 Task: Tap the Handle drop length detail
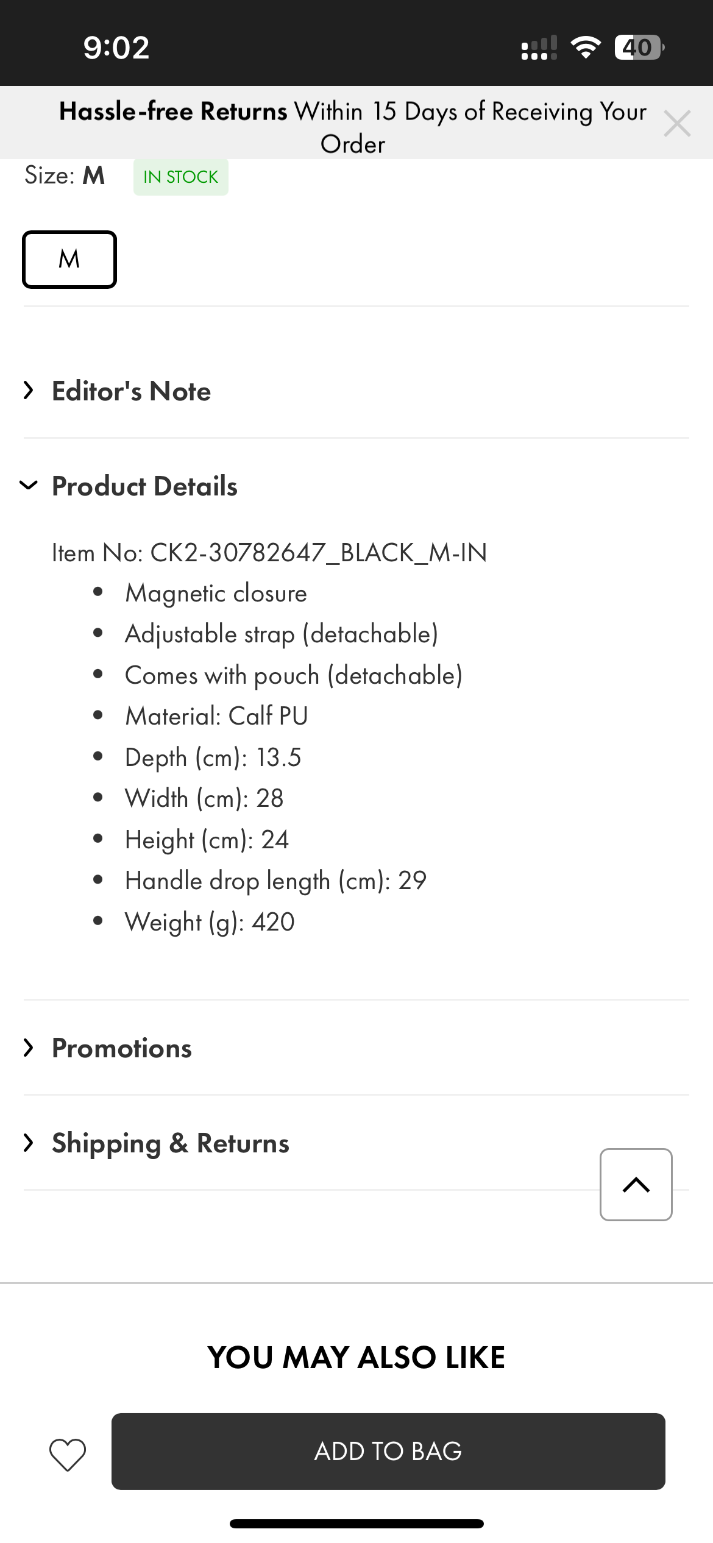tap(275, 881)
